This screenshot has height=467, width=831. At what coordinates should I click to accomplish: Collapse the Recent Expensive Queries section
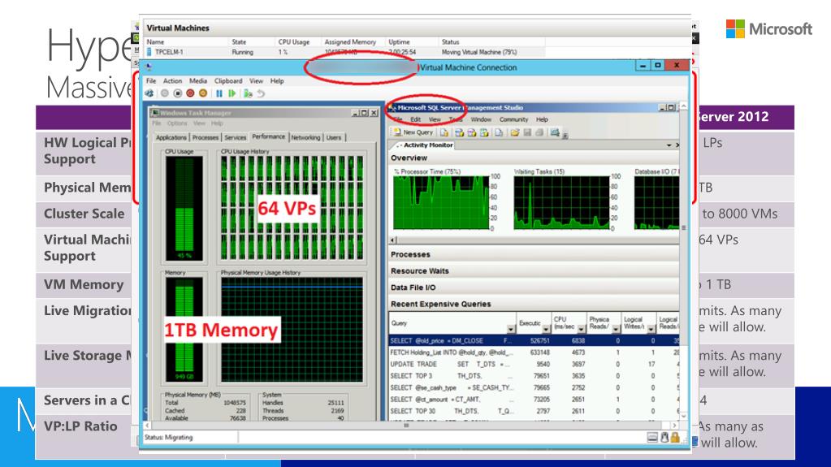pyautogui.click(x=535, y=304)
